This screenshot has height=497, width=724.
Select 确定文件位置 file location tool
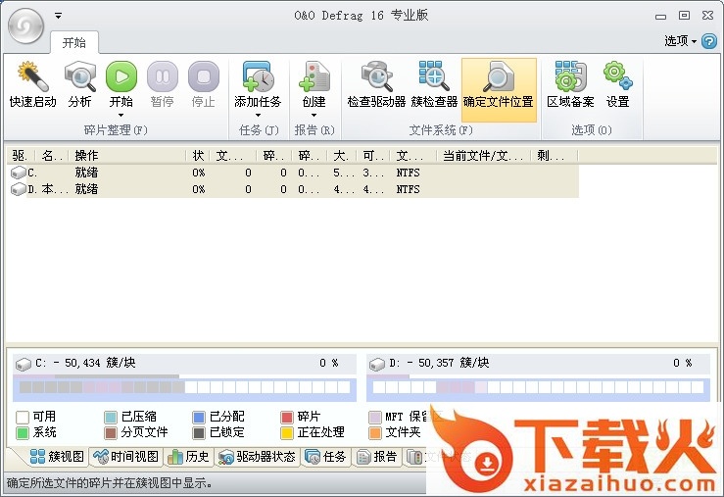coord(499,89)
